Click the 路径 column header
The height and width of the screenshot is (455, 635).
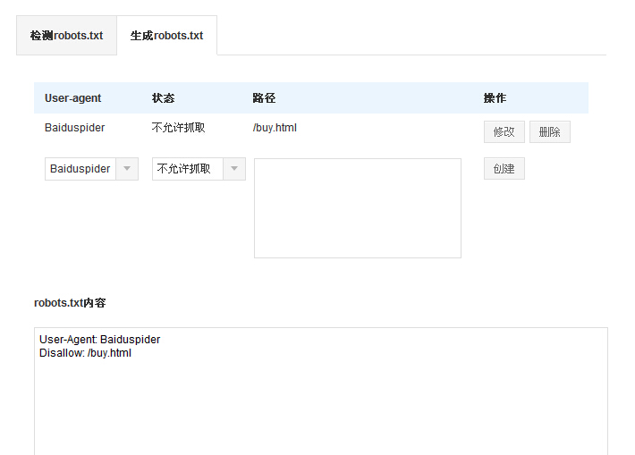tap(264, 98)
